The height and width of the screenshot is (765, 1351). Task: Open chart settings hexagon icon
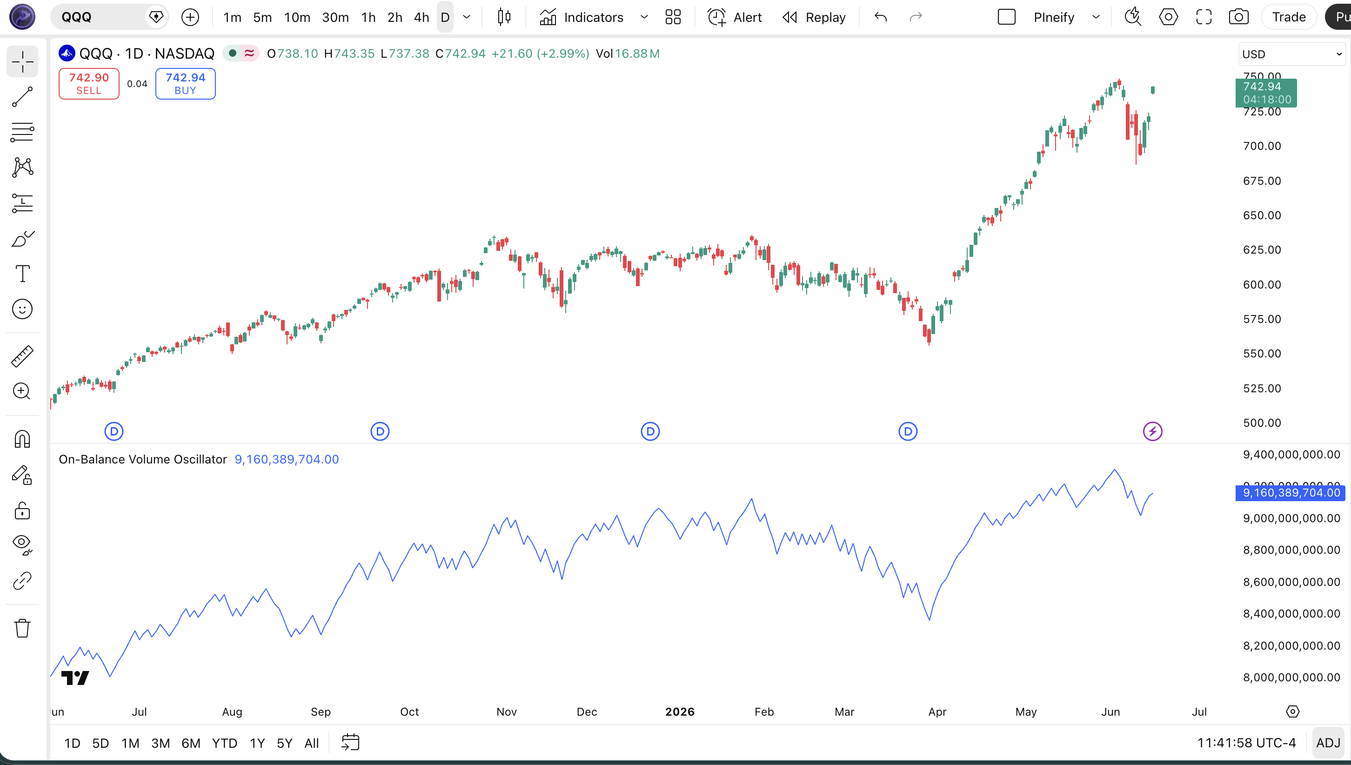pyautogui.click(x=1168, y=17)
